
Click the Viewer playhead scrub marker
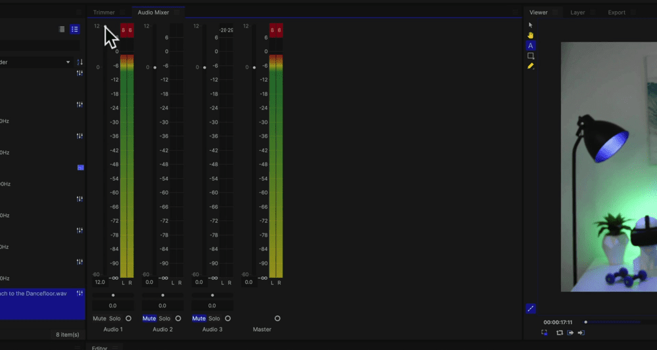586,322
